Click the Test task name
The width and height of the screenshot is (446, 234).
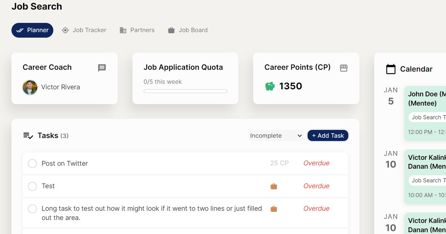pyautogui.click(x=48, y=186)
